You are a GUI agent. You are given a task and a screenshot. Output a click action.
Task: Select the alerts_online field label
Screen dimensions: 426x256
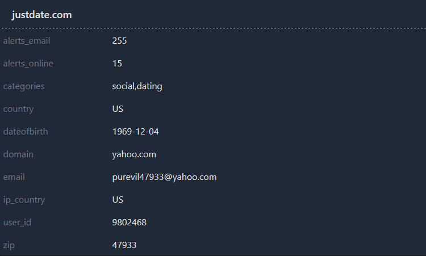pos(28,64)
